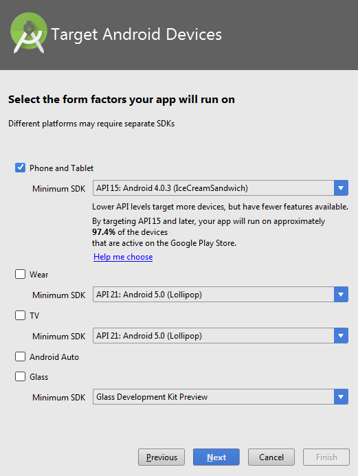Open the TV Minimum SDK dropdown arrow
Screen dimensions: 358x476
click(341, 335)
